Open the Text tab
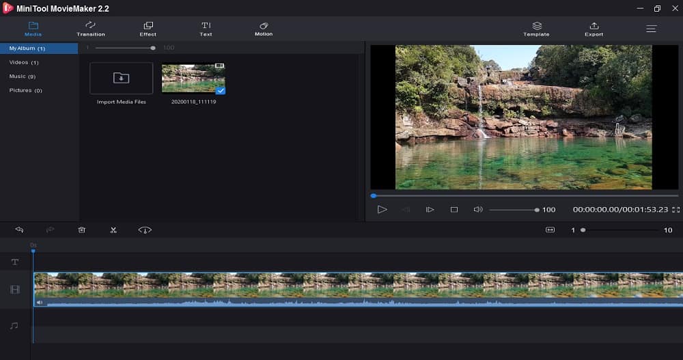 [206, 29]
